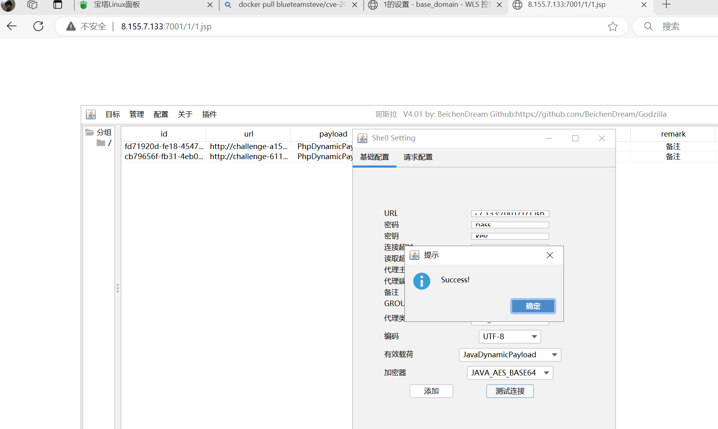The height and width of the screenshot is (429, 718).
Task: Open the 目标 menu
Action: (x=113, y=114)
